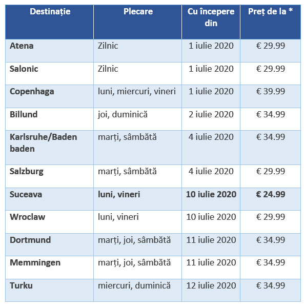
Task: Select the Turku destination cell
Action: pyautogui.click(x=49, y=291)
